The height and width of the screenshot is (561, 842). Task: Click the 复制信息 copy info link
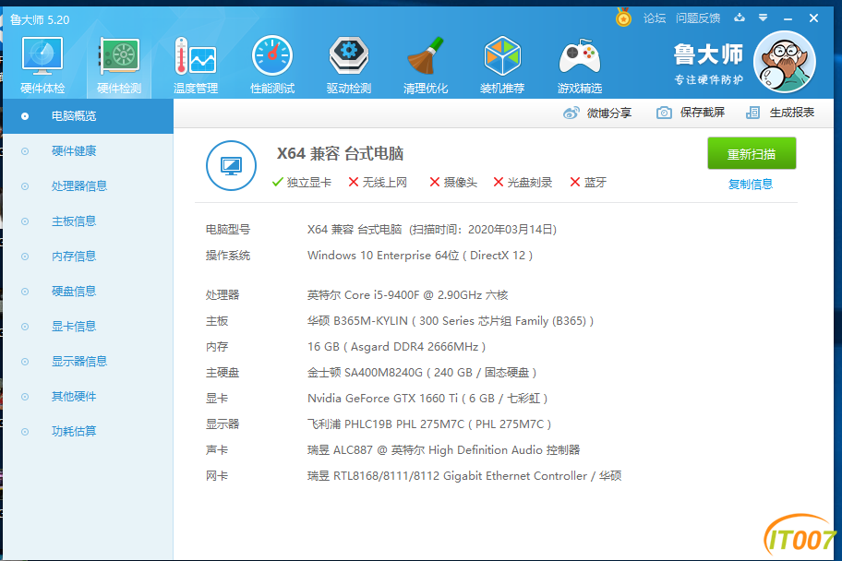[x=751, y=185]
